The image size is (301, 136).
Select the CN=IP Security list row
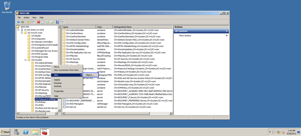(x=117, y=59)
